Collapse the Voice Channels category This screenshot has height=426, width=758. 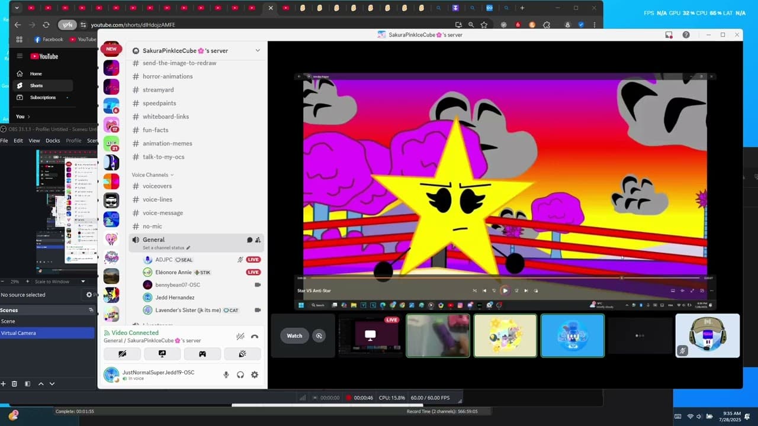tap(153, 175)
